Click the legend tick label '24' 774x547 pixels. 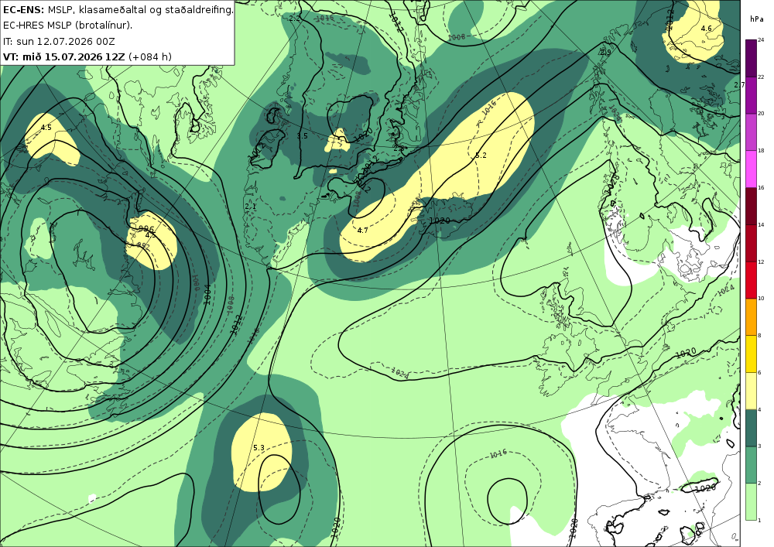(761, 40)
